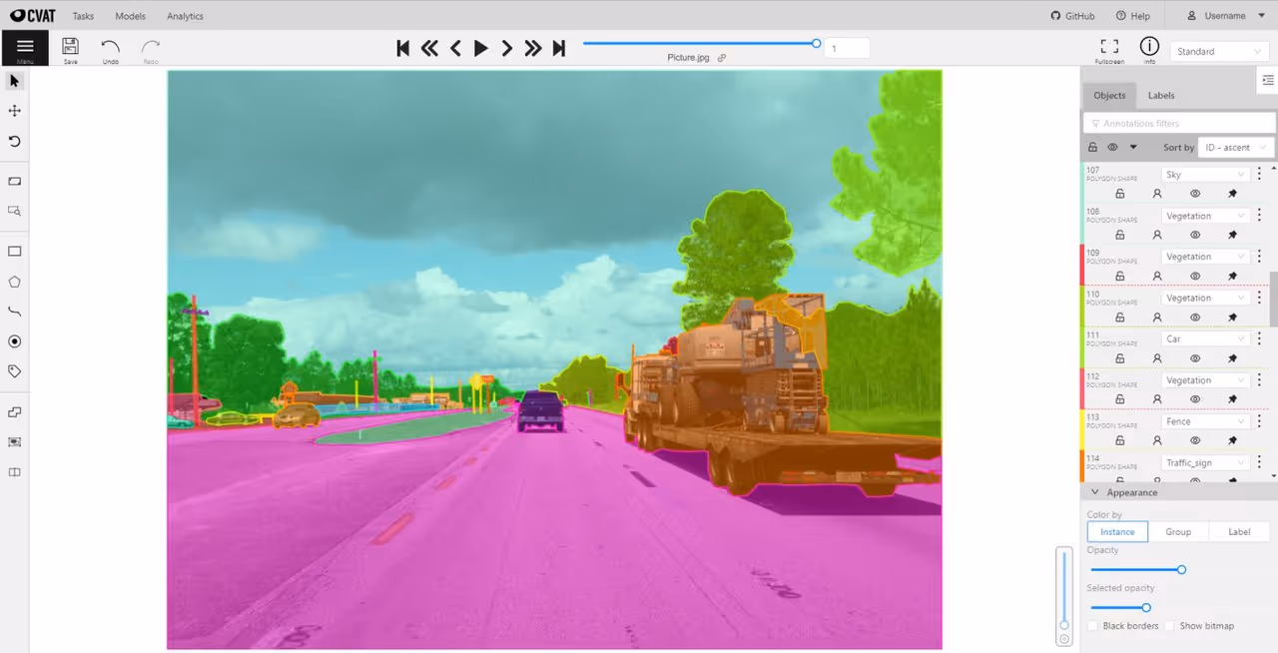Open label dropdown for object 107 Sky
1278x653 pixels.
[1206, 175]
